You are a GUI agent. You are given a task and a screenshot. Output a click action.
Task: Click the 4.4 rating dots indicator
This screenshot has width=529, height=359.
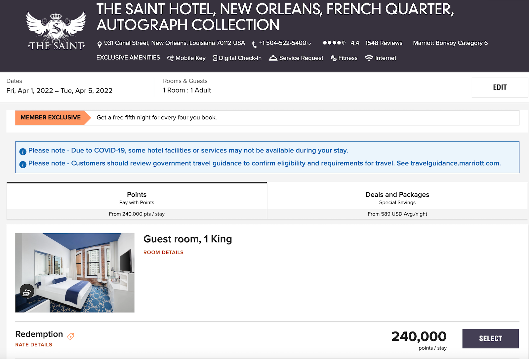pos(334,43)
